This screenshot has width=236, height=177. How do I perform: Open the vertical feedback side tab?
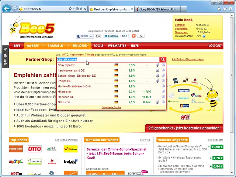(x=5, y=56)
